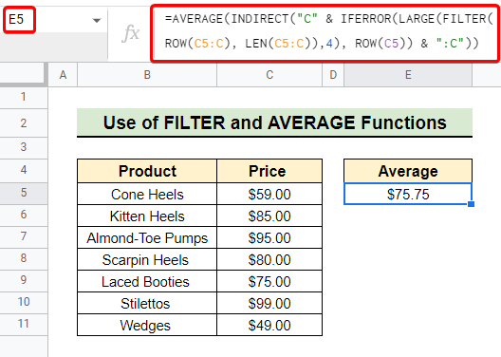Select row 11 header
This screenshot has width=501, height=357.
pyautogui.click(x=24, y=324)
